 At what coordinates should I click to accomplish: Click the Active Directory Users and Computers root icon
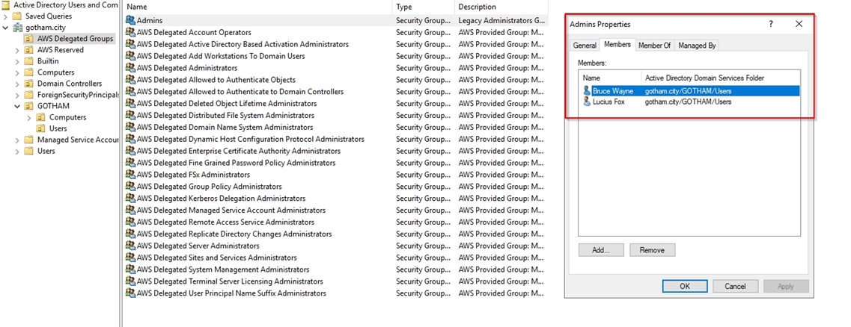click(7, 5)
